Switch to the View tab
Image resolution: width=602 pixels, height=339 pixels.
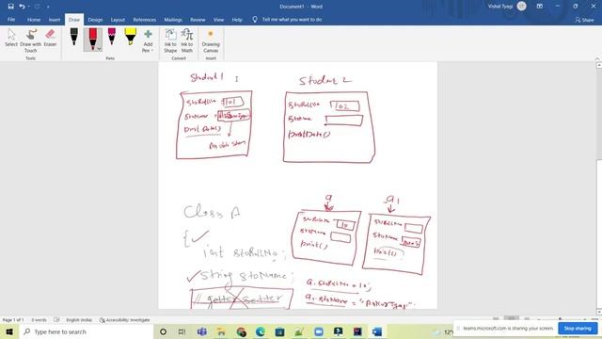click(218, 19)
